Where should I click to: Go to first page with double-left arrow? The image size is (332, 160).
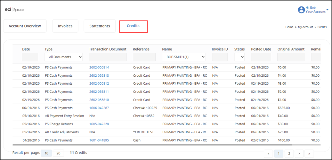[268, 153]
